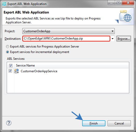This screenshot has height=132, width=136.
Task: Close the dialog with the X button
Action: pyautogui.click(x=128, y=3)
